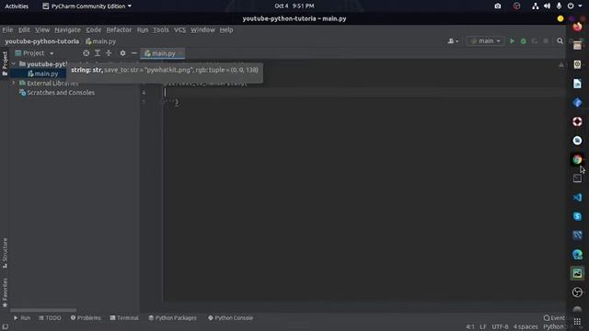Launch Visual Studio Code from the dock

pyautogui.click(x=577, y=198)
